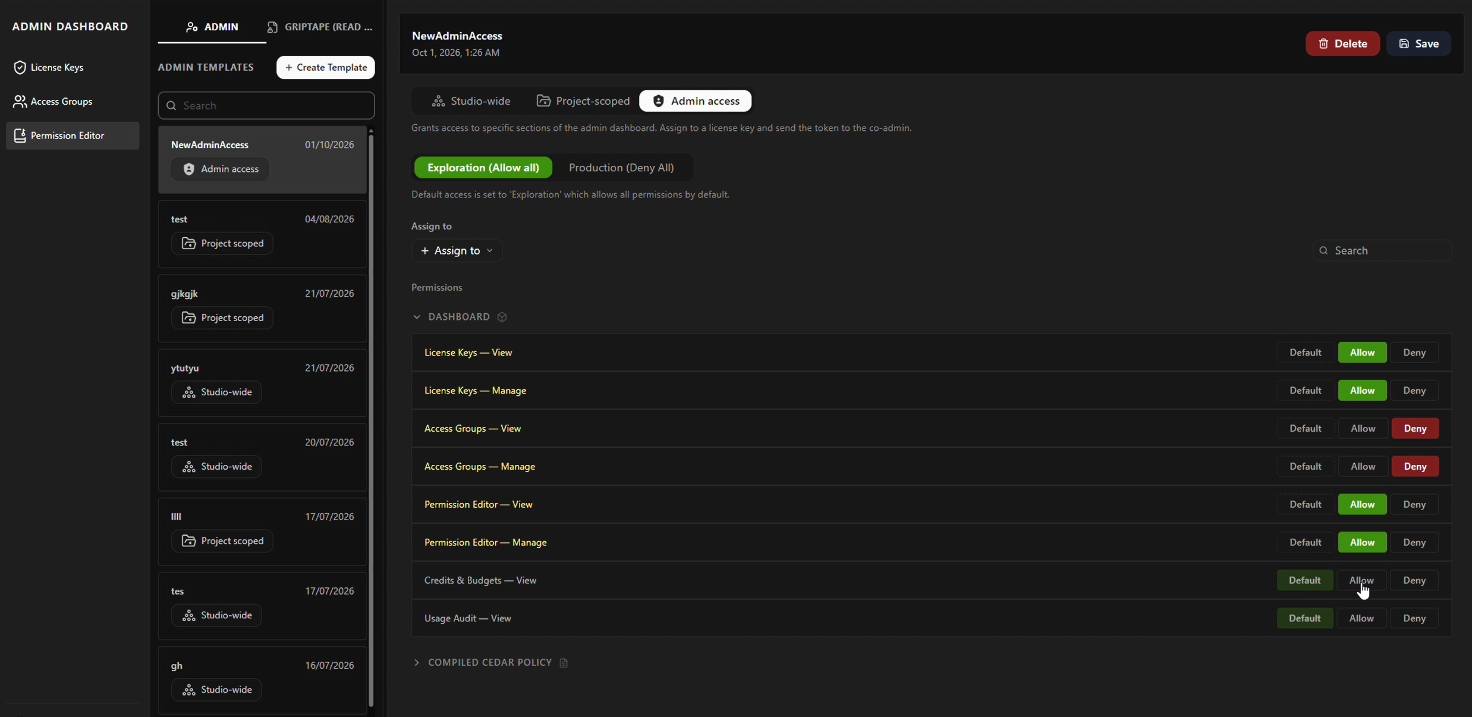1472x717 pixels.
Task: Open the llll template
Action: [263, 532]
